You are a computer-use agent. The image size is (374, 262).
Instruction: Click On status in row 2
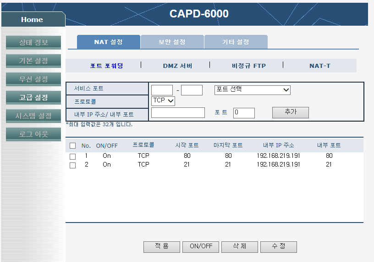click(x=107, y=164)
